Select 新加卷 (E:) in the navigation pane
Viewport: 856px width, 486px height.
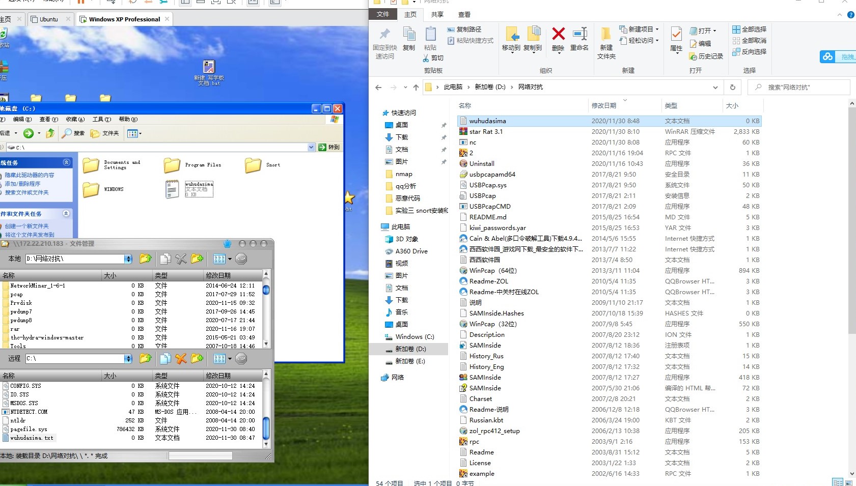pyautogui.click(x=410, y=361)
